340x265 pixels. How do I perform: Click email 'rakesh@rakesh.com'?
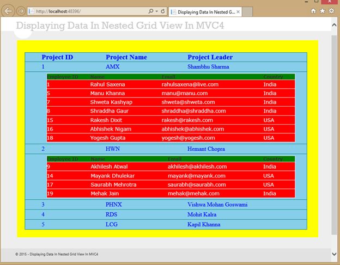187,120
